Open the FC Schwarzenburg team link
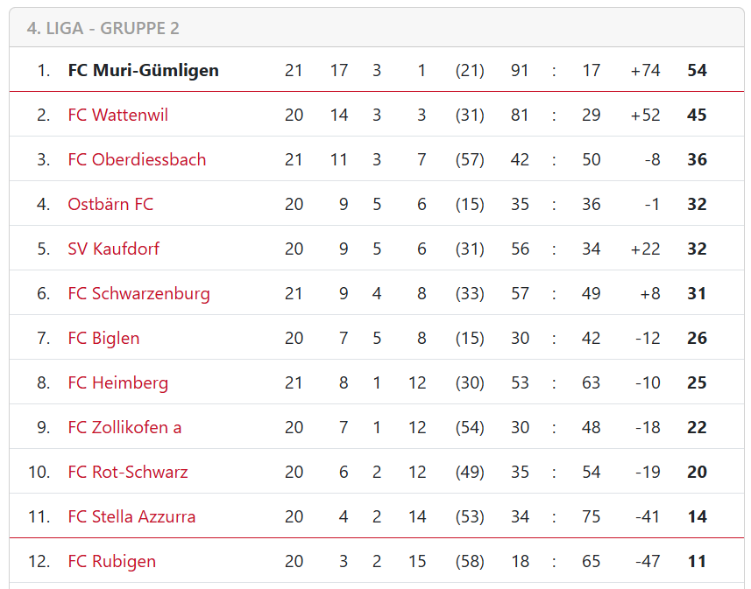751x589 pixels. 139,294
